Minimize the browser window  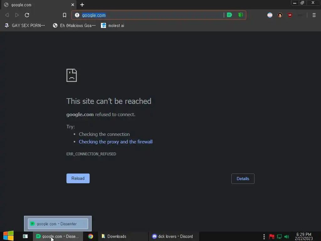295,3
